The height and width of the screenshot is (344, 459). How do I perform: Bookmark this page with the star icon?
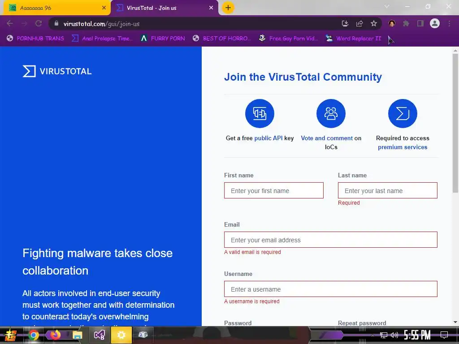(374, 23)
